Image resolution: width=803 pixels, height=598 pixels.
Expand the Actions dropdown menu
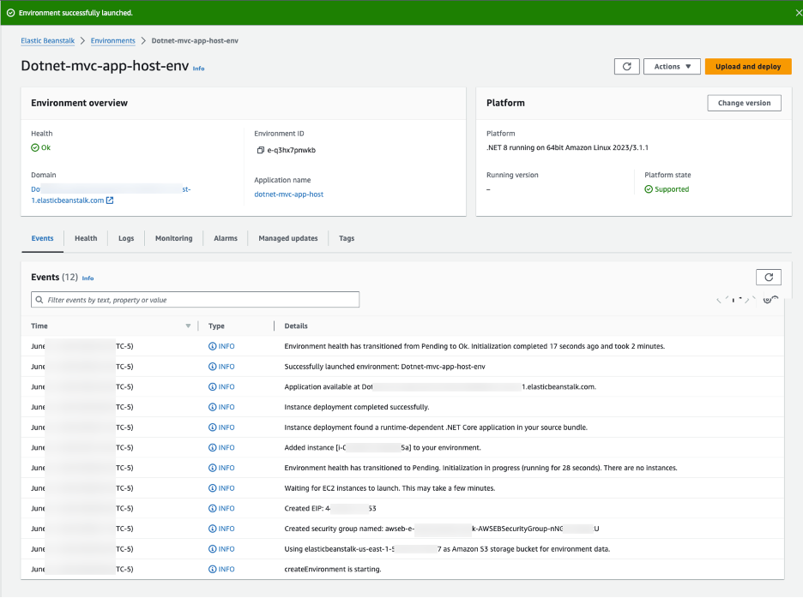672,67
